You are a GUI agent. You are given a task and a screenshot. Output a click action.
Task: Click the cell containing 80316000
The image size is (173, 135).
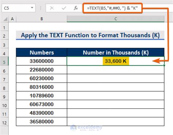click(x=42, y=87)
